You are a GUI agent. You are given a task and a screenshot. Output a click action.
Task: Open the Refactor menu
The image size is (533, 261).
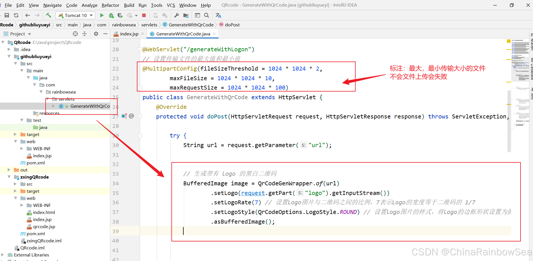[110, 5]
